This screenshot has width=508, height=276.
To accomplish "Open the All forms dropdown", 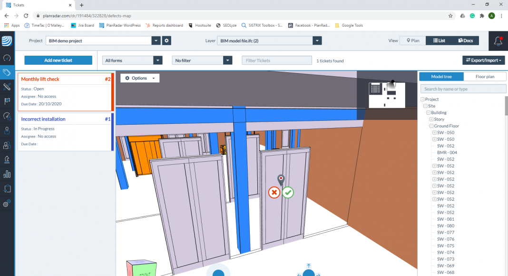I will (133, 60).
